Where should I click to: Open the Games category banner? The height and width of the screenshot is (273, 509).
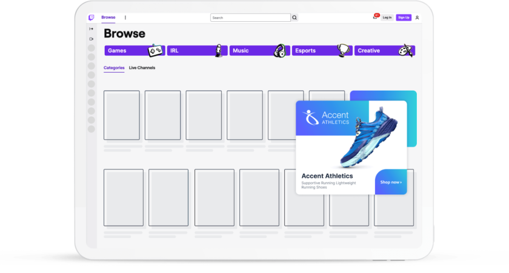135,51
